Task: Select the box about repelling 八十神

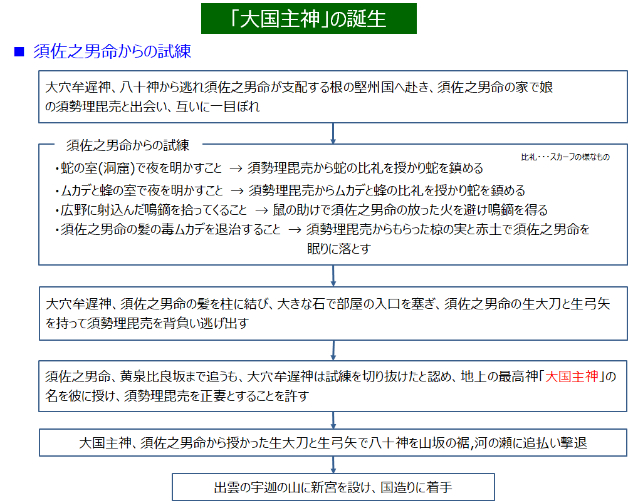Action: 333,443
